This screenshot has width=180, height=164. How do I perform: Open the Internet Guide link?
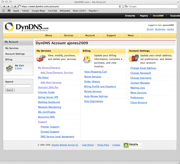pyautogui.click(x=46, y=92)
